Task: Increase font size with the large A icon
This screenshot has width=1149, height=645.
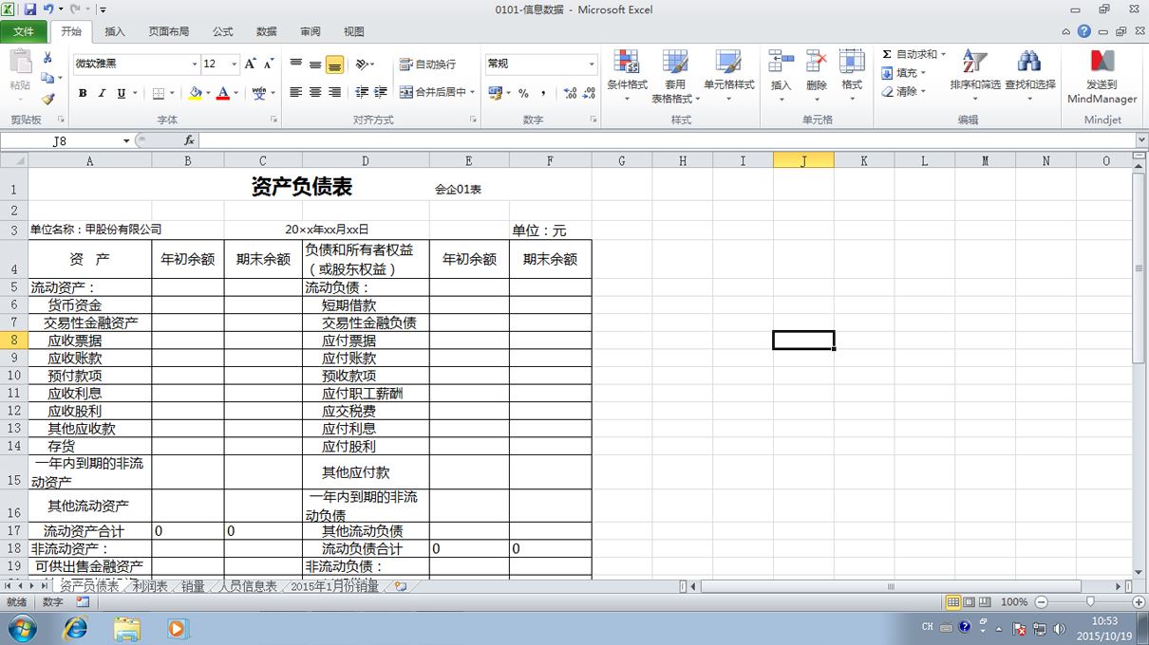Action: click(251, 64)
